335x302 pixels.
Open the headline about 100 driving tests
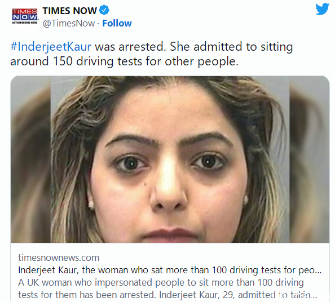[170, 270]
